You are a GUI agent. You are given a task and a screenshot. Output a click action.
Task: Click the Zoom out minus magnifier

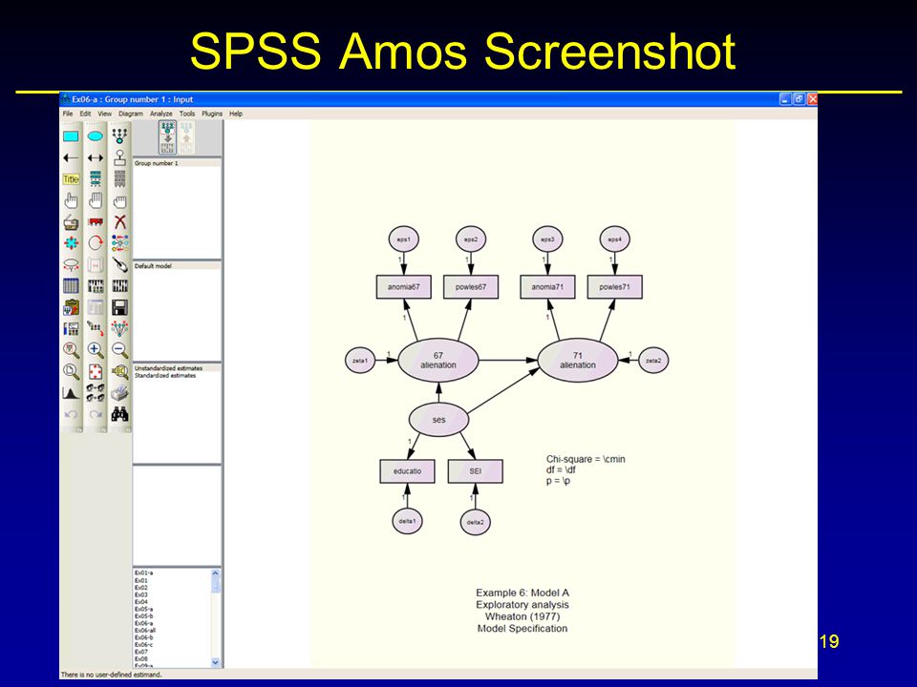[120, 350]
